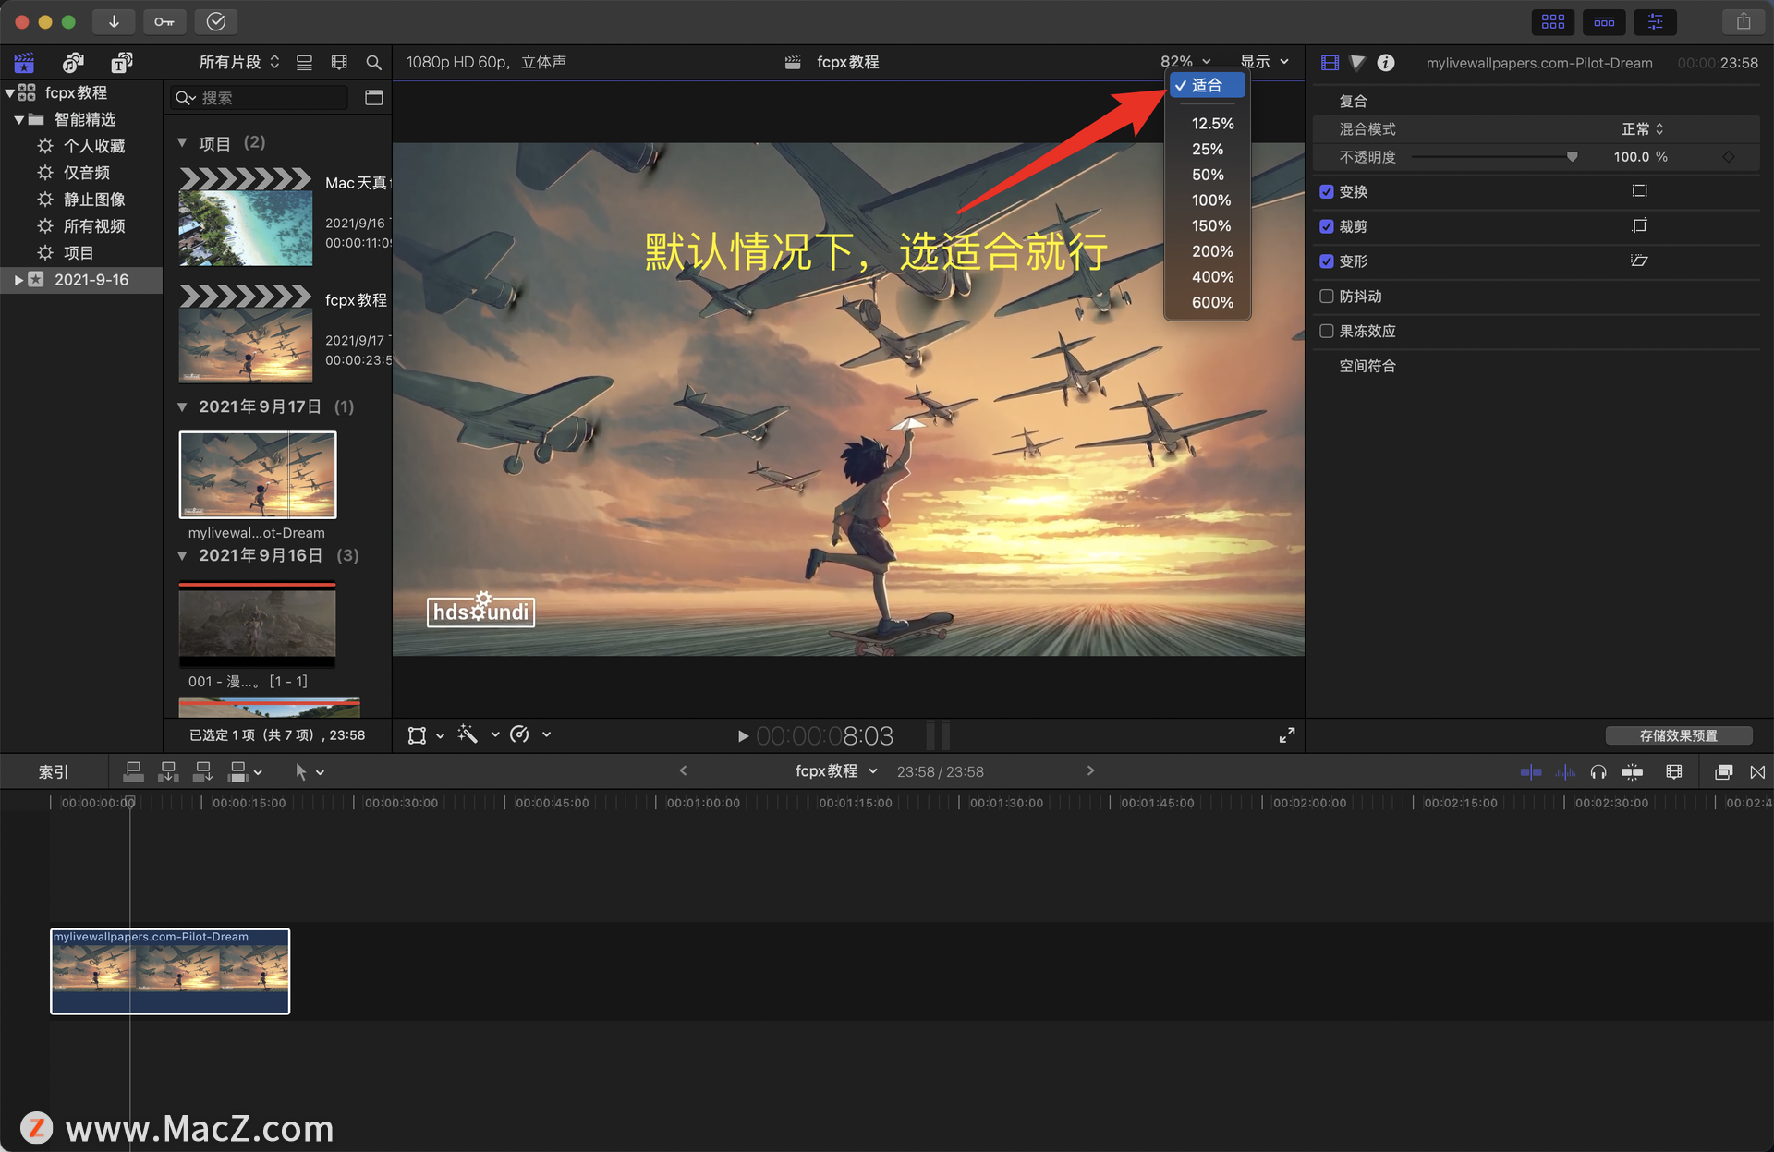Show titles and generators sidebar icon
The image size is (1774, 1152).
point(122,62)
